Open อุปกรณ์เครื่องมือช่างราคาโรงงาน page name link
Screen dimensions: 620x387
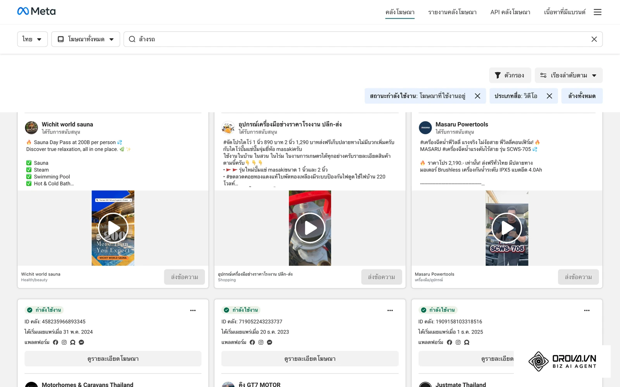coord(290,124)
